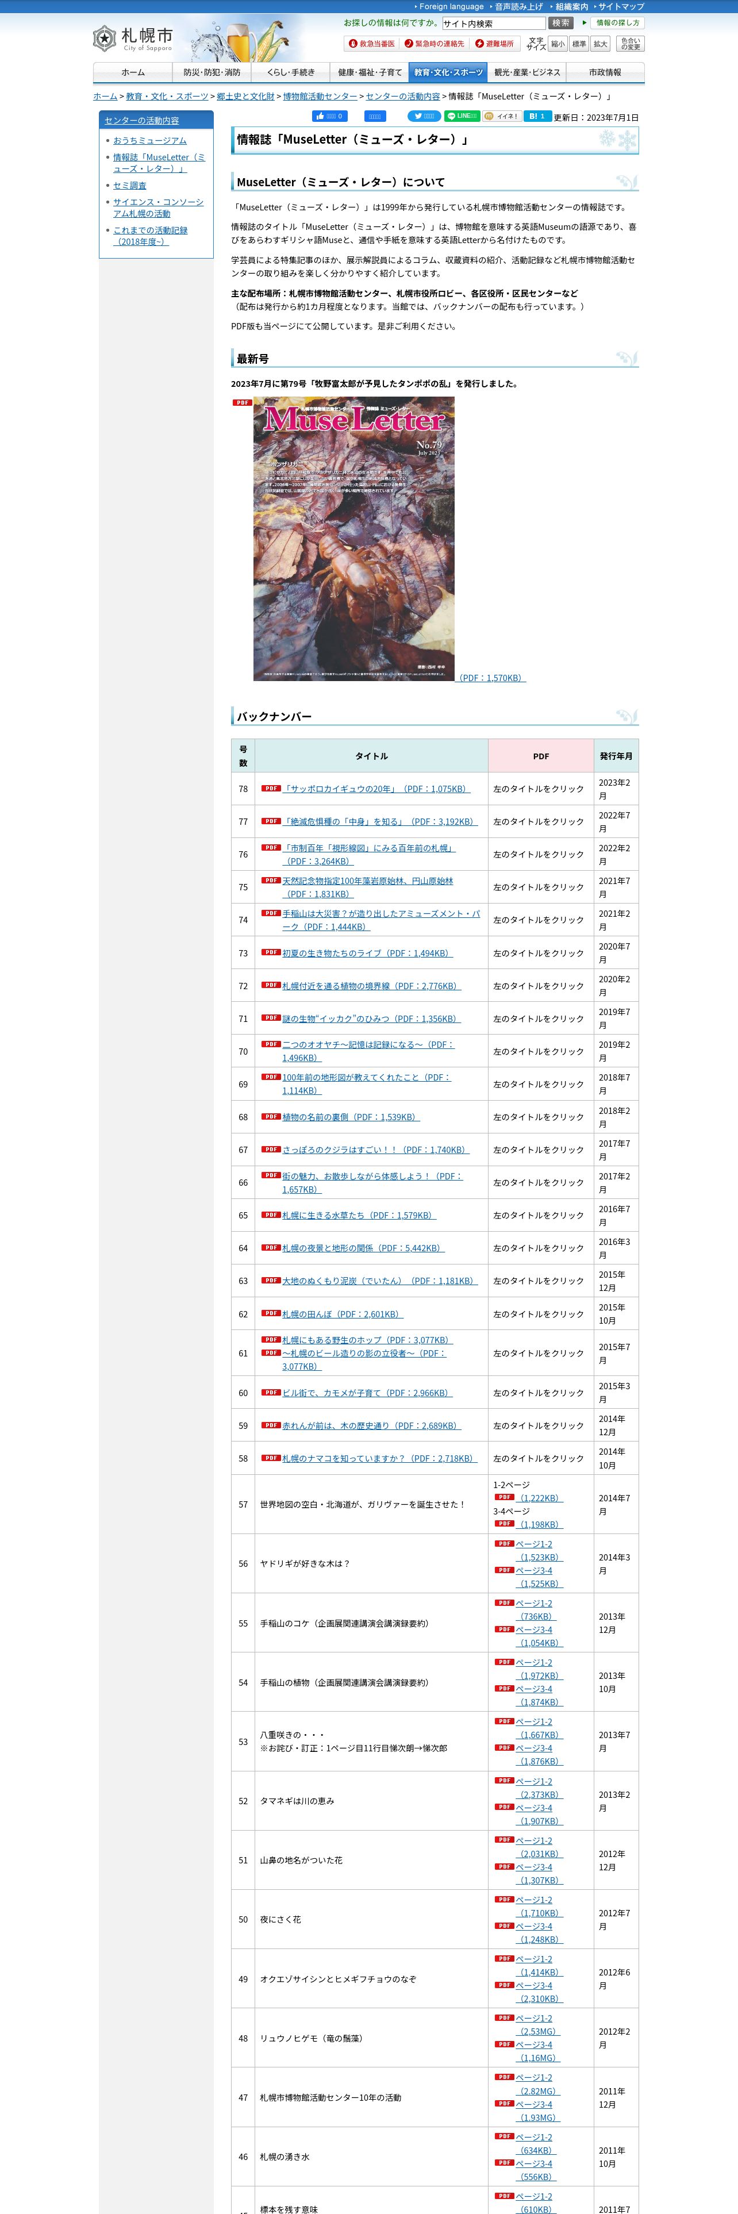Click 情報の探し方 button
Screen dimensions: 738x2214
click(x=617, y=23)
